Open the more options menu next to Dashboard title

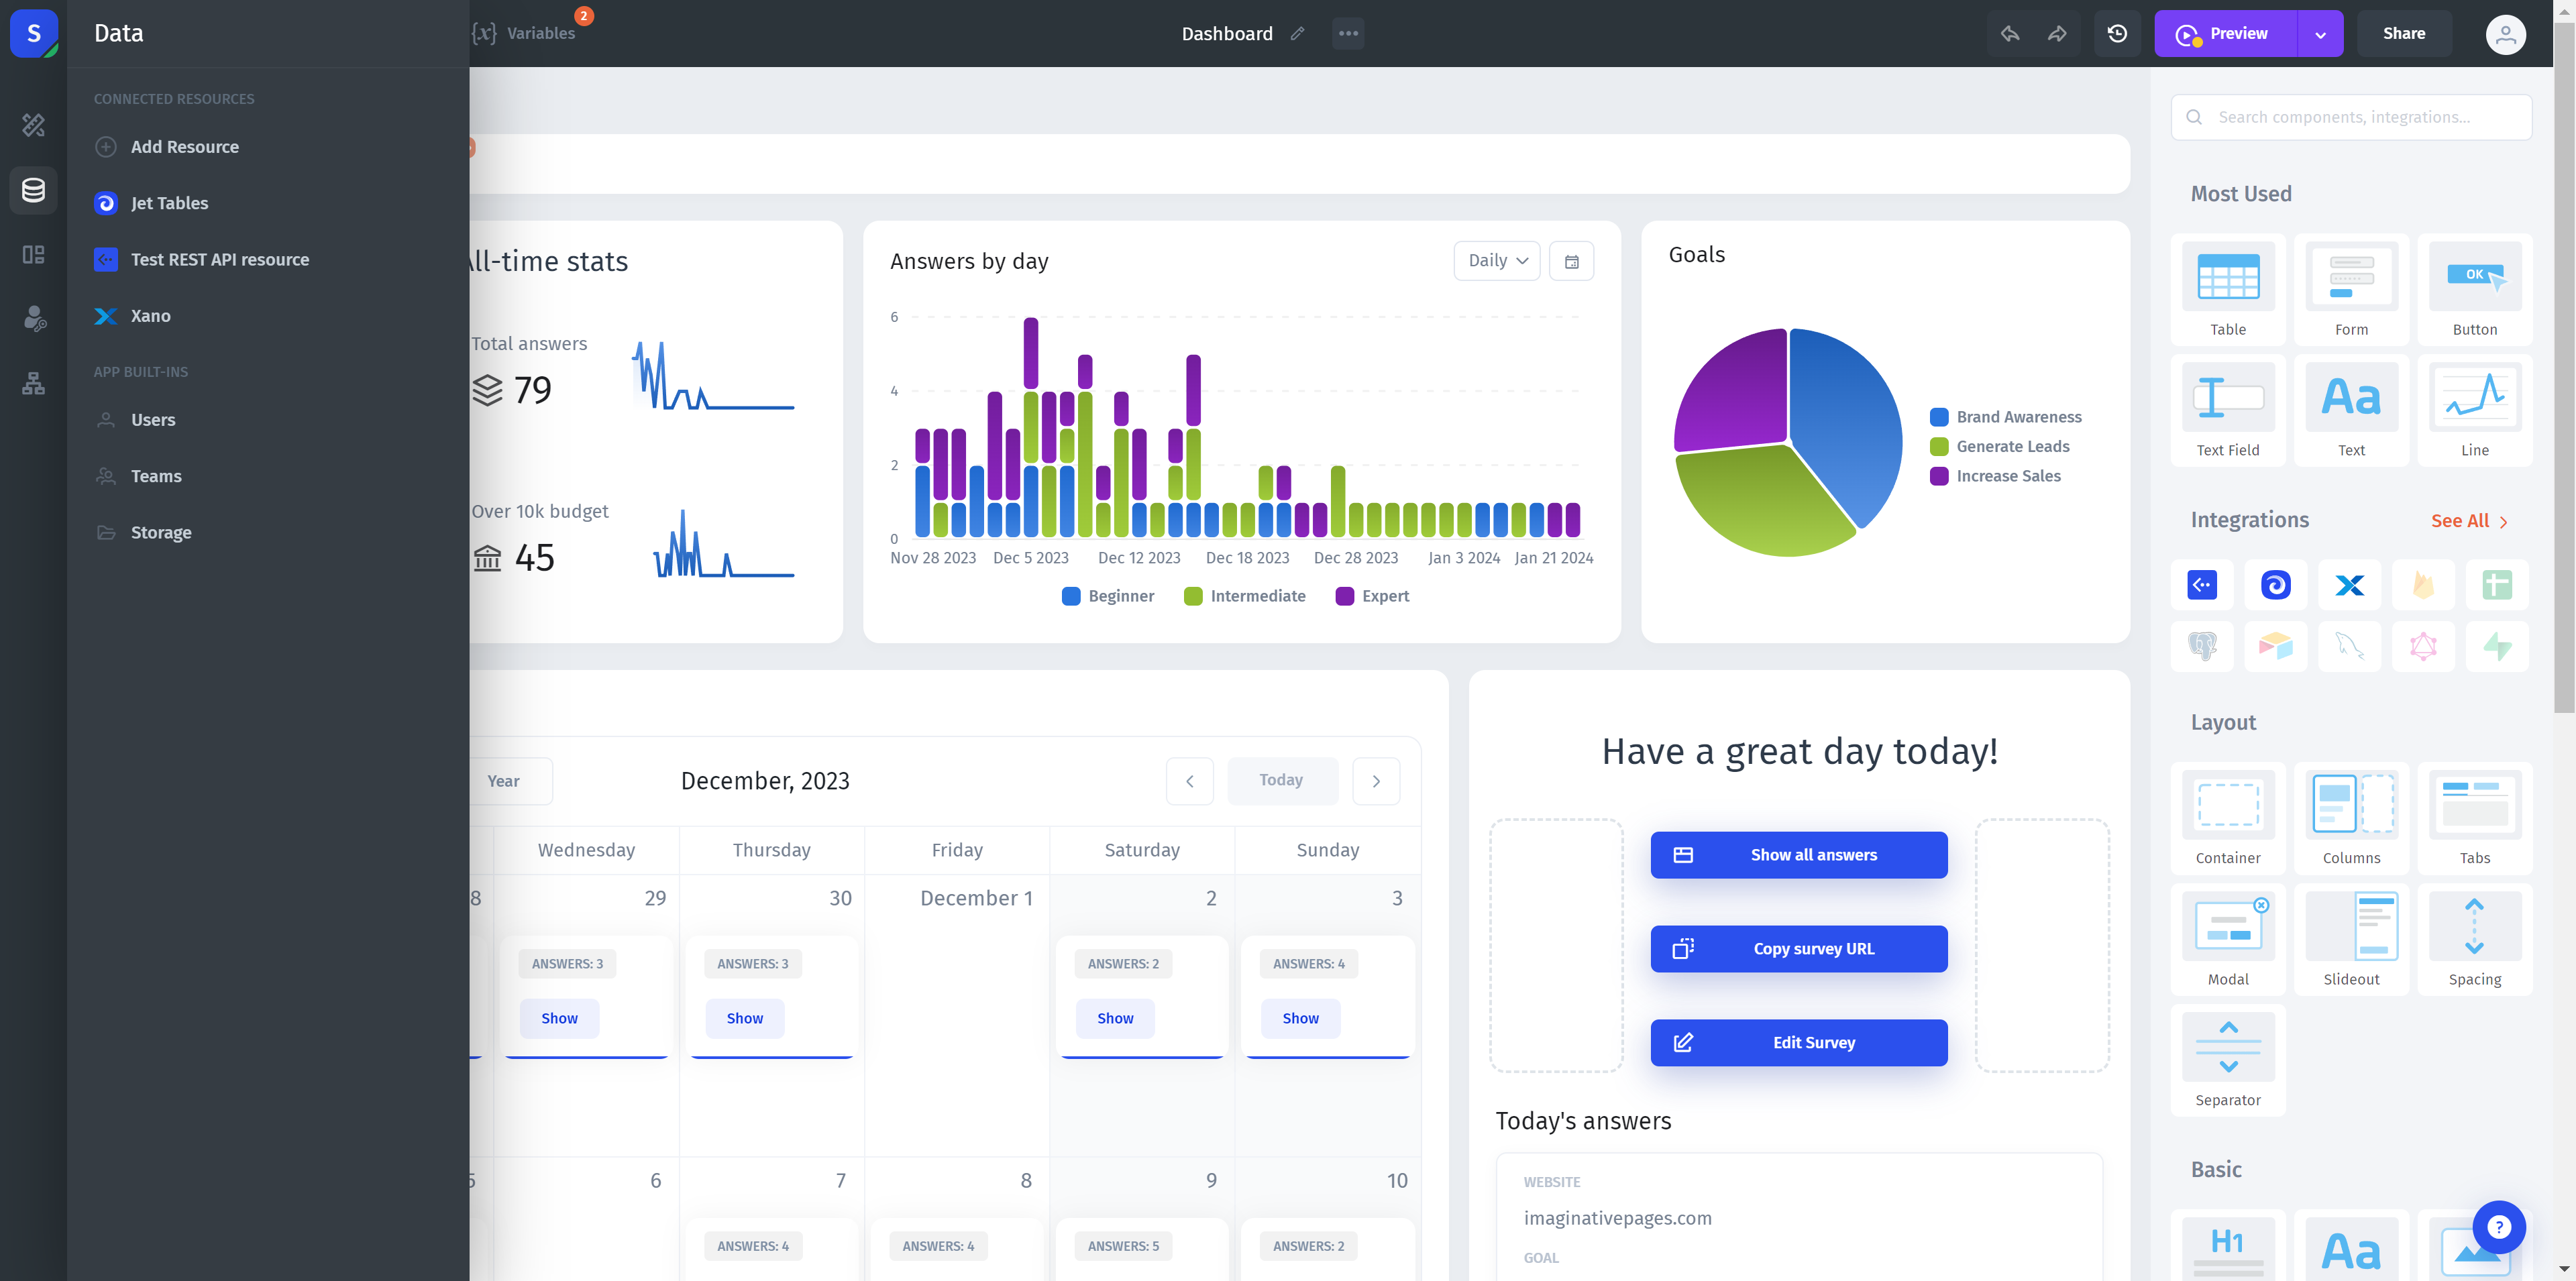click(x=1347, y=33)
